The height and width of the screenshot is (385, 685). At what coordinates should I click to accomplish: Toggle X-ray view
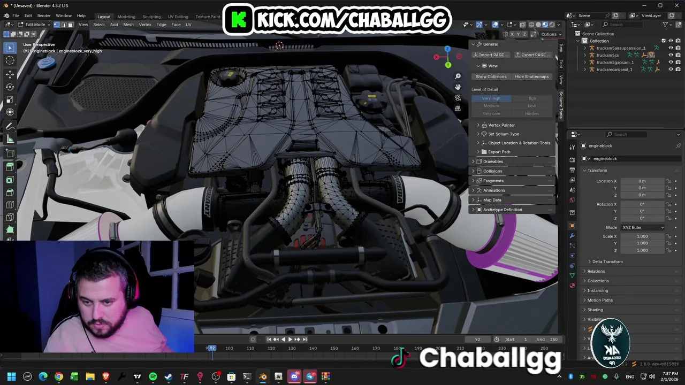pyautogui.click(x=523, y=25)
